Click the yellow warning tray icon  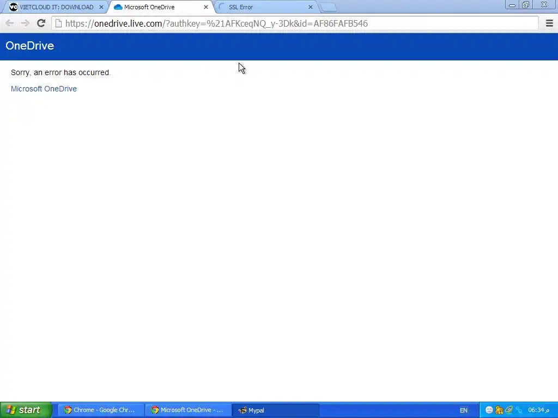click(x=499, y=410)
